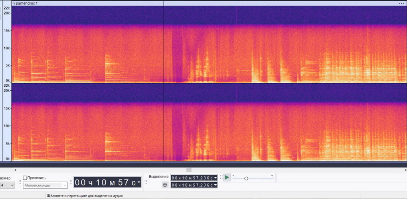
Task: Open the format arrow of the selection end time
Action: [x=216, y=185]
